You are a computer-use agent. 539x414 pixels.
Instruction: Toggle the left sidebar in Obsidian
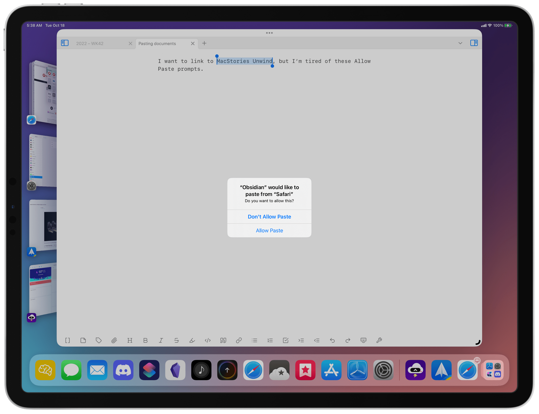[x=65, y=43]
